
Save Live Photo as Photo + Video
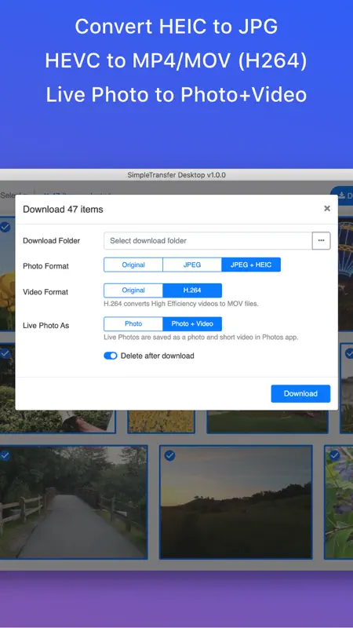pos(192,323)
